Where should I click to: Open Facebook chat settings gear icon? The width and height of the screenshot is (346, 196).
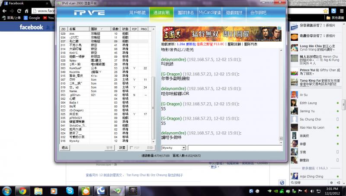click(331, 183)
